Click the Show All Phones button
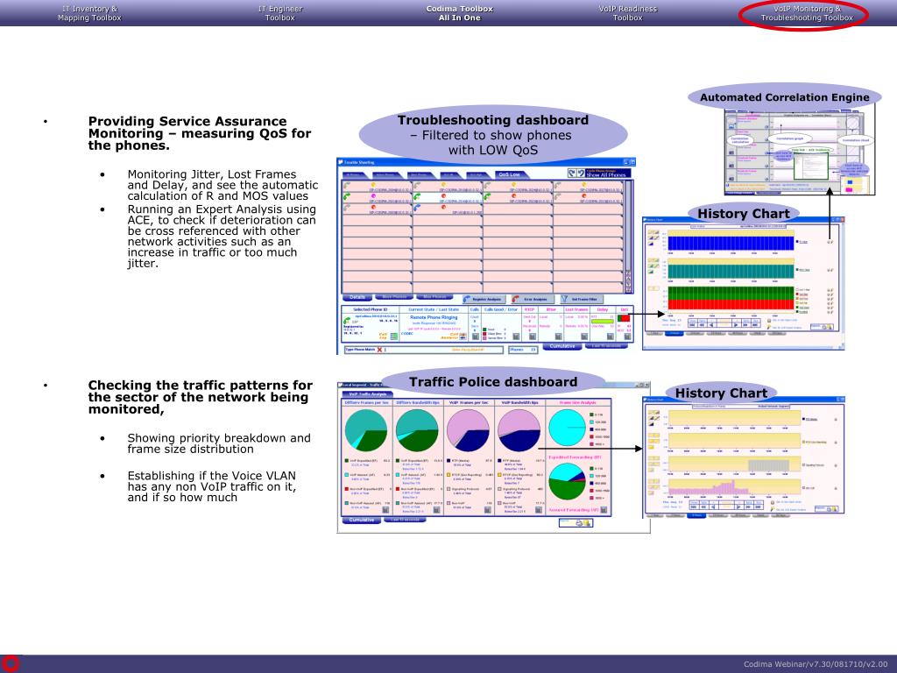Viewport: 897px width, 673px height. click(x=604, y=174)
